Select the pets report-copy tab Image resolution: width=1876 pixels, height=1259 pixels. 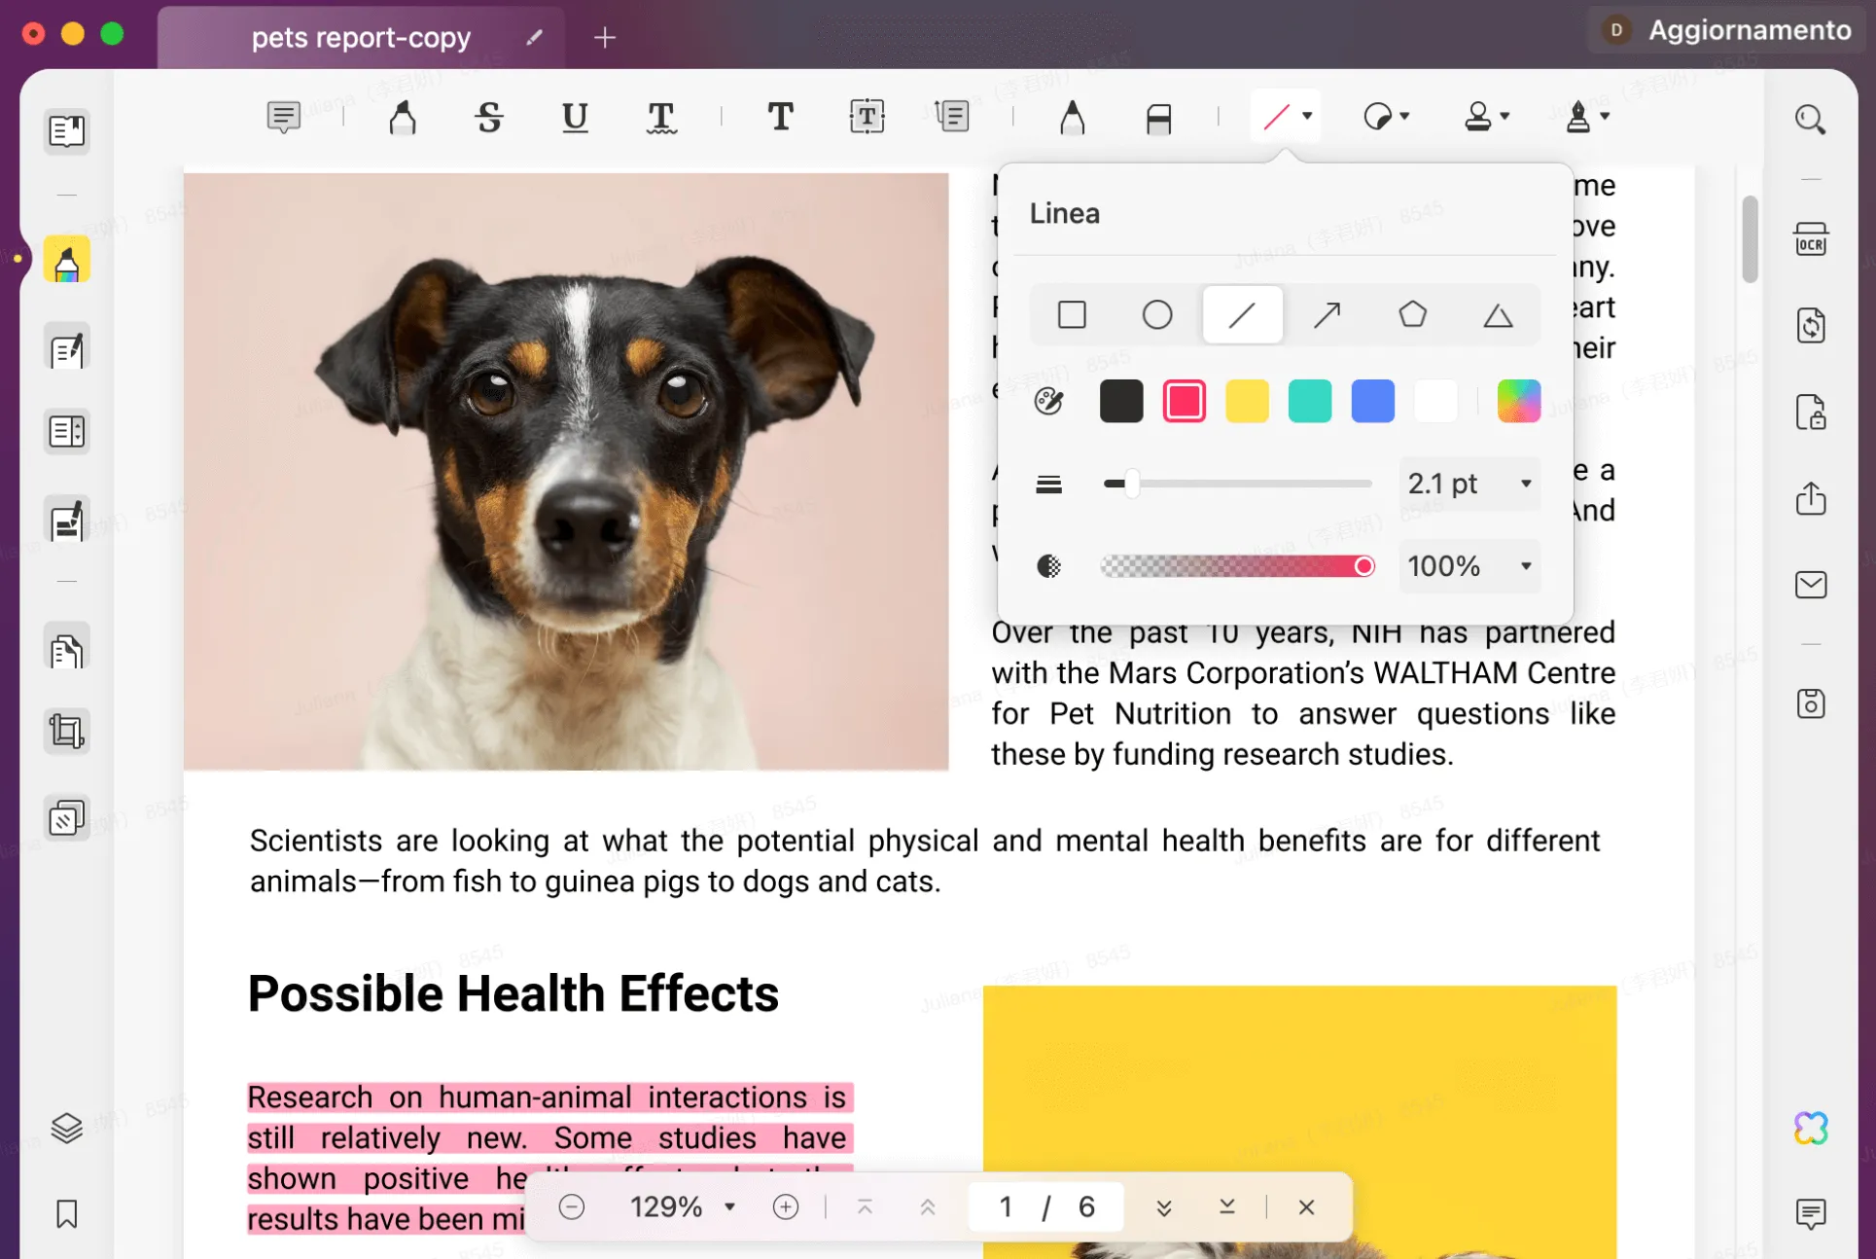(x=361, y=37)
